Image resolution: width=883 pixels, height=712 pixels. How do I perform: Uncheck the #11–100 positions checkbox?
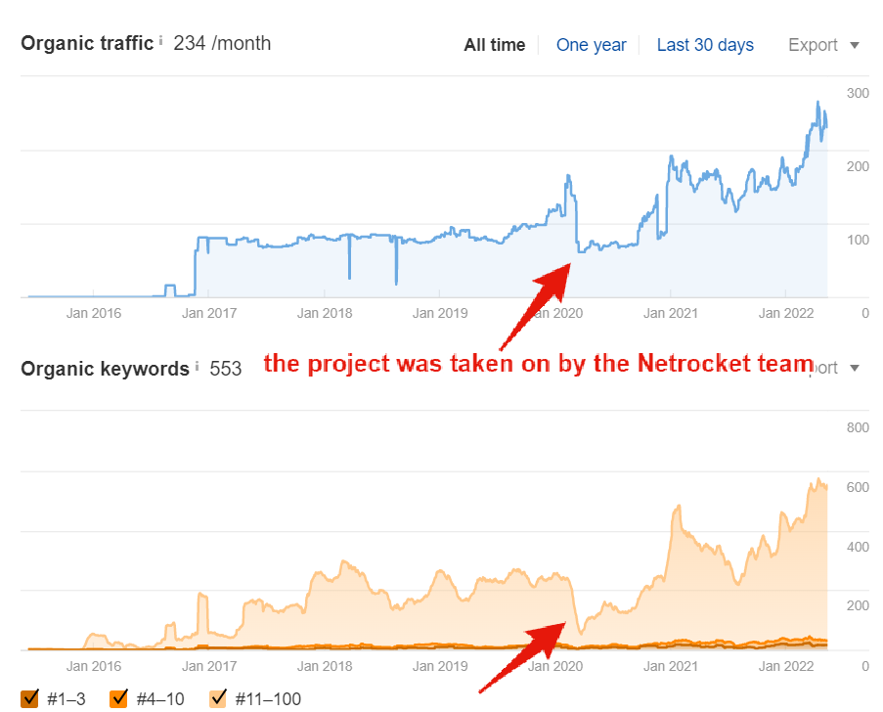click(218, 698)
